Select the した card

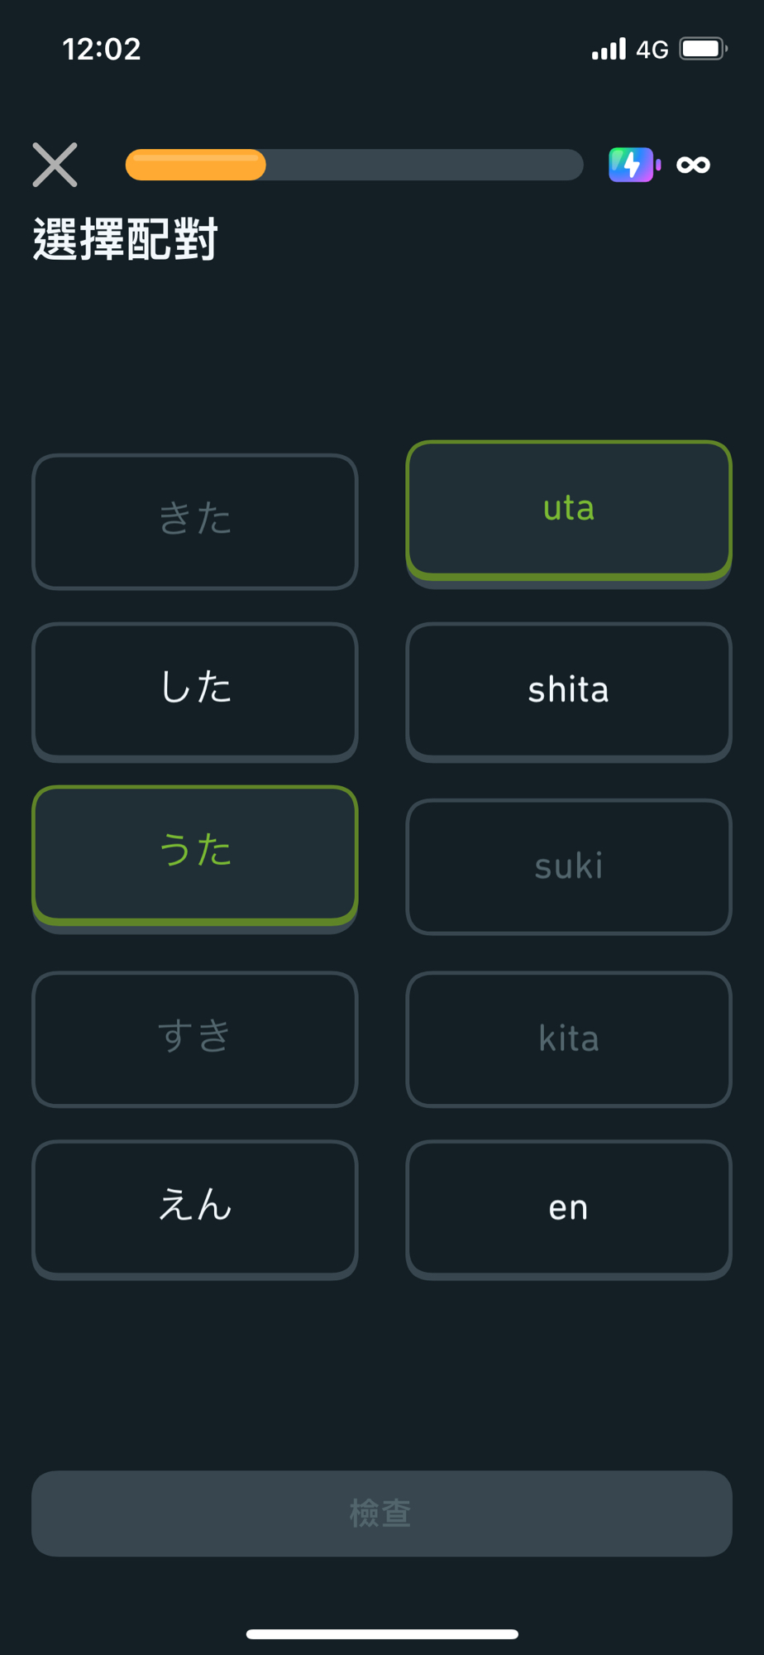click(x=195, y=690)
